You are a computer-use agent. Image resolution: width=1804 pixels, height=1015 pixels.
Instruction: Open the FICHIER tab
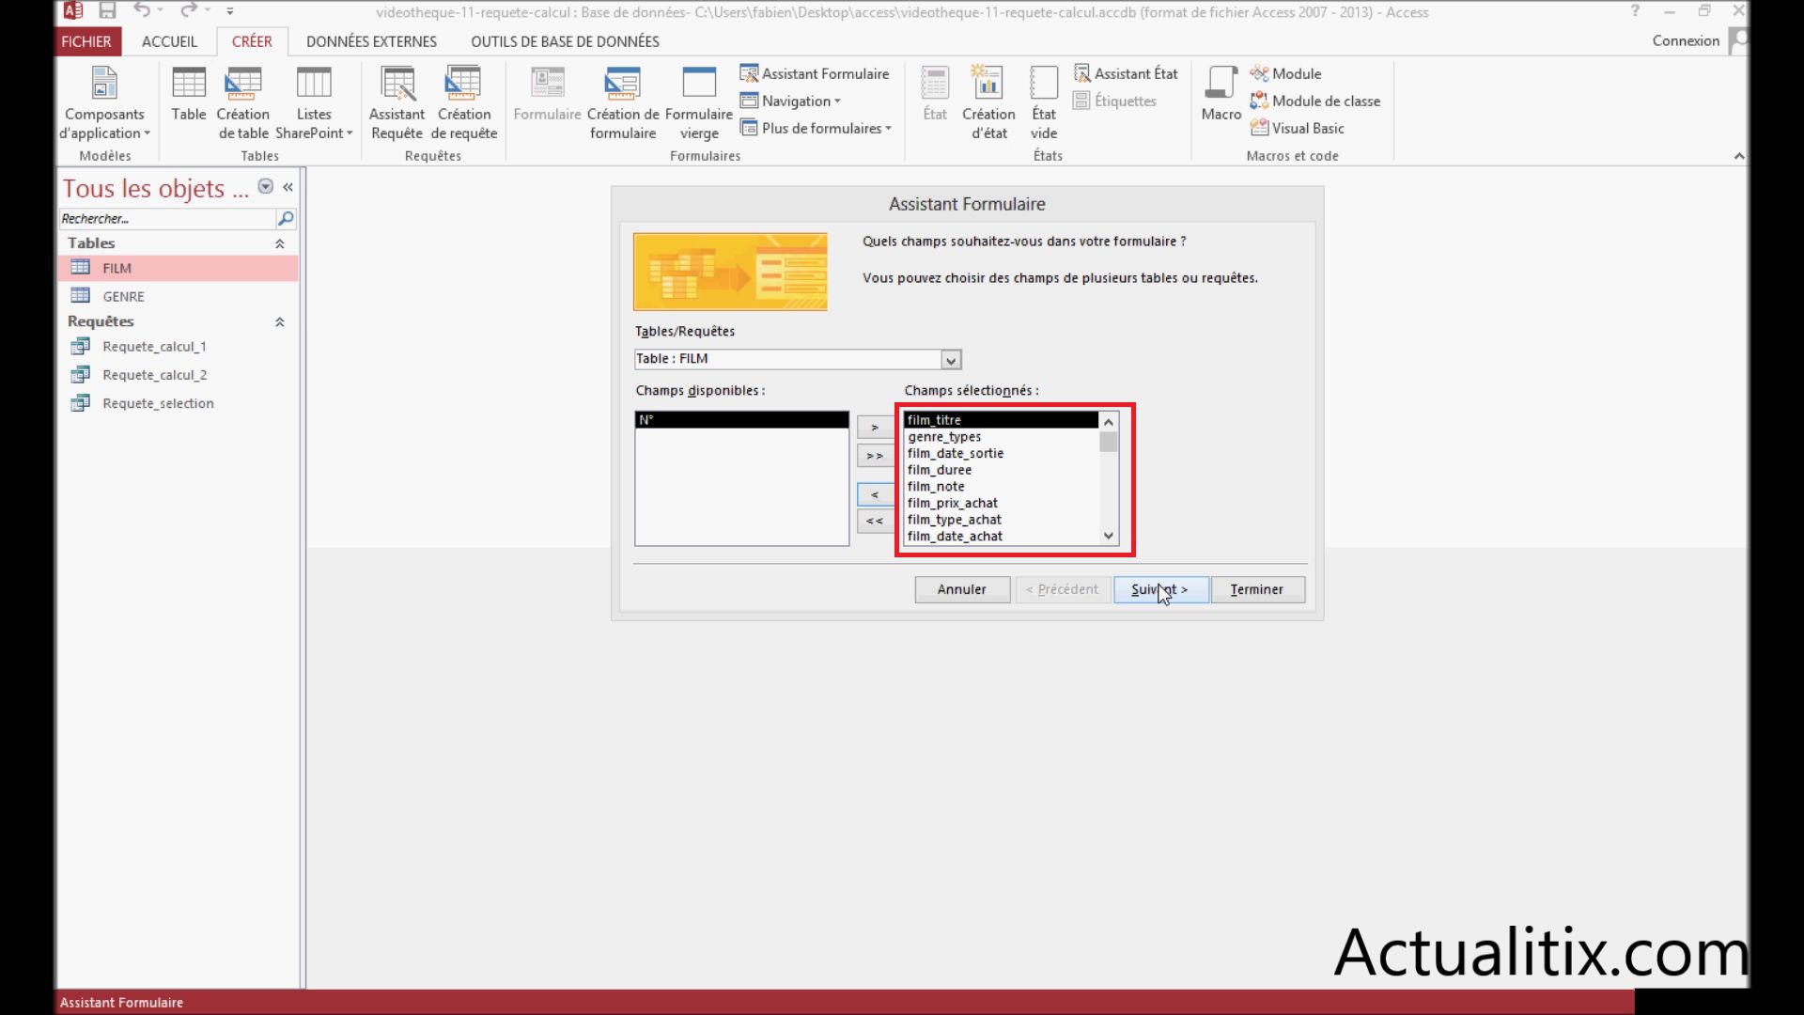(86, 41)
